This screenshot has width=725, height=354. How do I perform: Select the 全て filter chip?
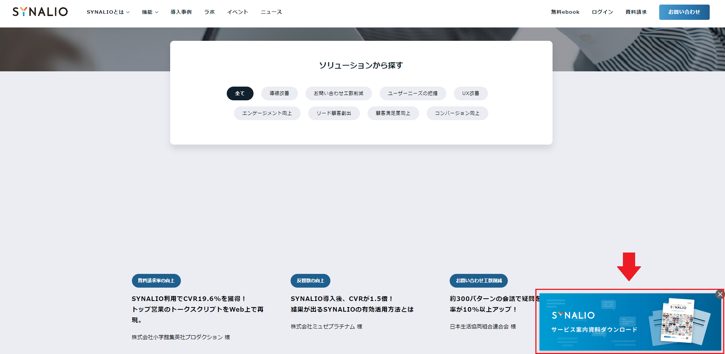pos(240,93)
